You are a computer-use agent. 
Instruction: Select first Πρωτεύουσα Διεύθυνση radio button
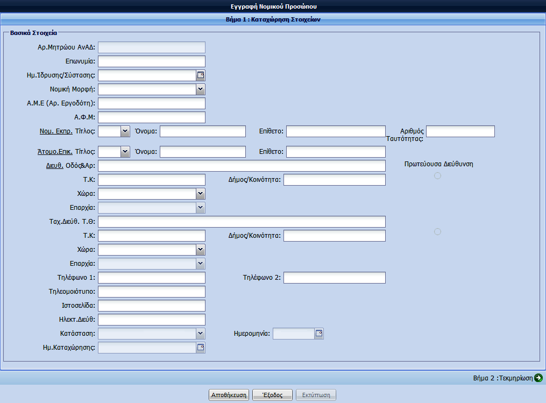point(438,176)
